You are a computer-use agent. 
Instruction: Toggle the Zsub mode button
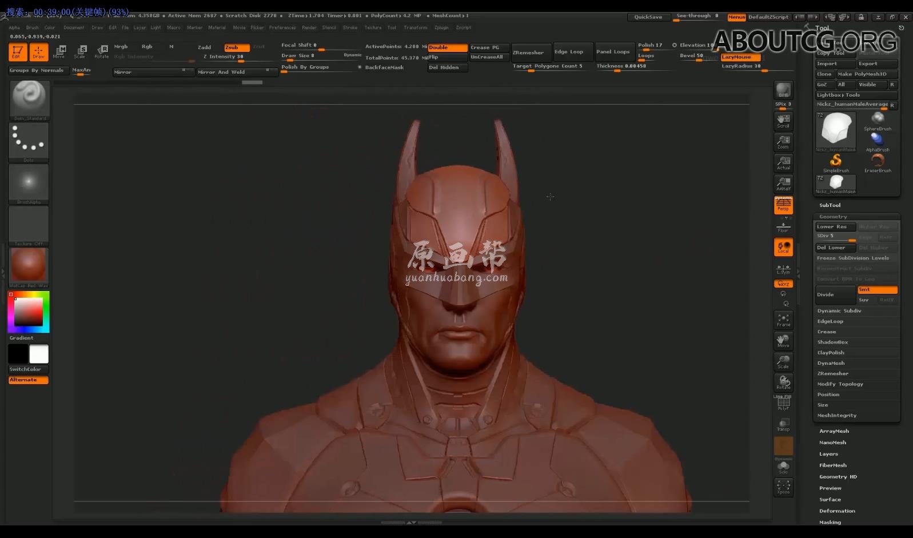(x=237, y=47)
